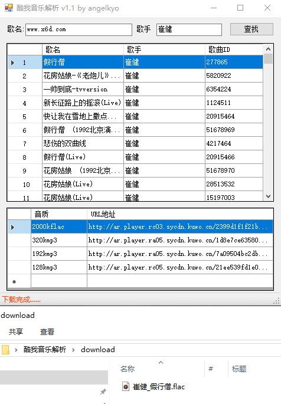Image resolution: width=281 pixels, height=404 pixels.
Task: Click the resize grip in status bar
Action: click(x=277, y=301)
